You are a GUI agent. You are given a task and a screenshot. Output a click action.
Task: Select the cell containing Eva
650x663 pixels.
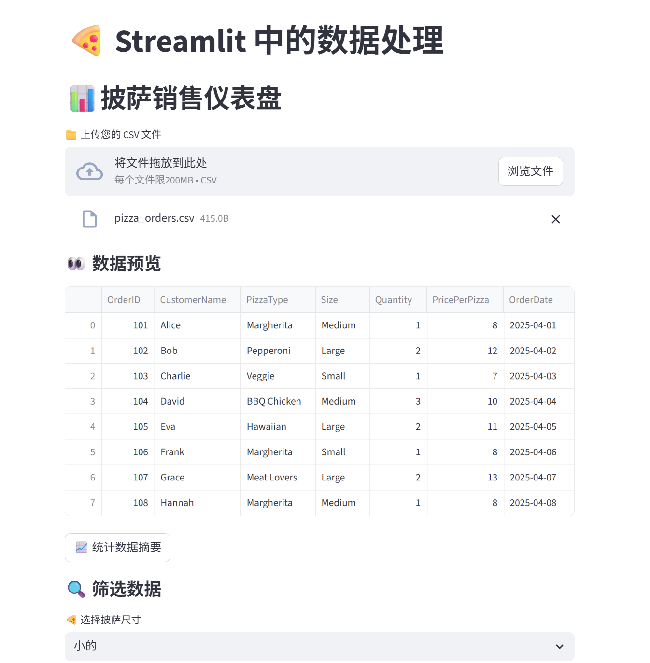pyautogui.click(x=198, y=427)
